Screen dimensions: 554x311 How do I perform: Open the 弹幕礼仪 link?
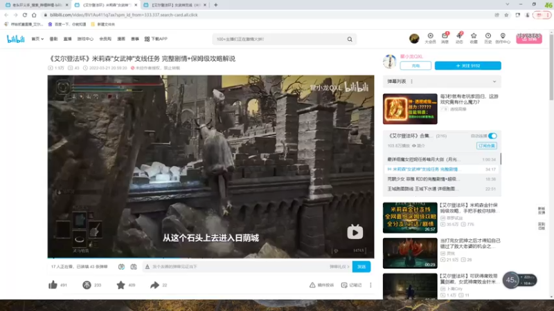[339, 267]
